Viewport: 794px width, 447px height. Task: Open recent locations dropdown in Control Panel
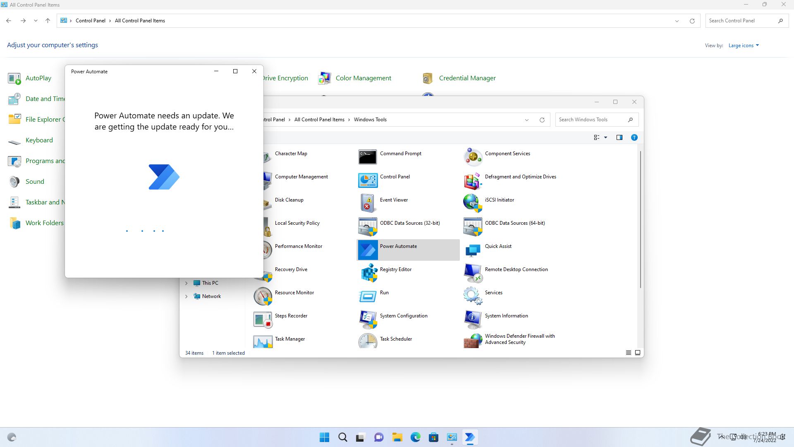coord(36,21)
